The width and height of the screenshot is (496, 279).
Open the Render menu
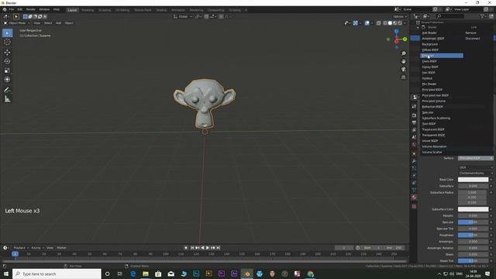(31, 9)
